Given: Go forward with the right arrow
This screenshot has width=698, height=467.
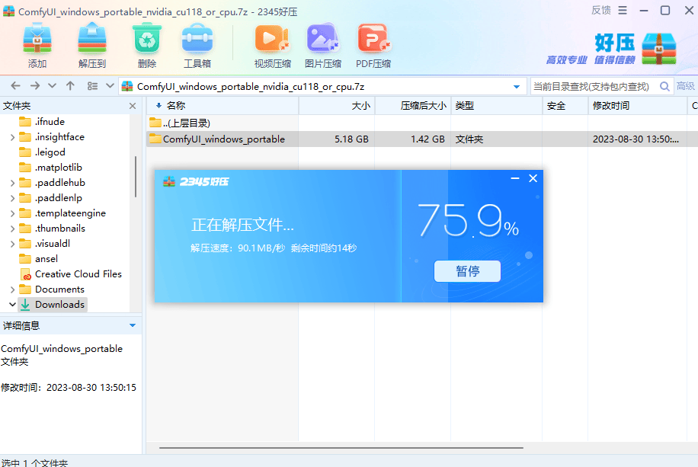Looking at the screenshot, I should pos(35,86).
